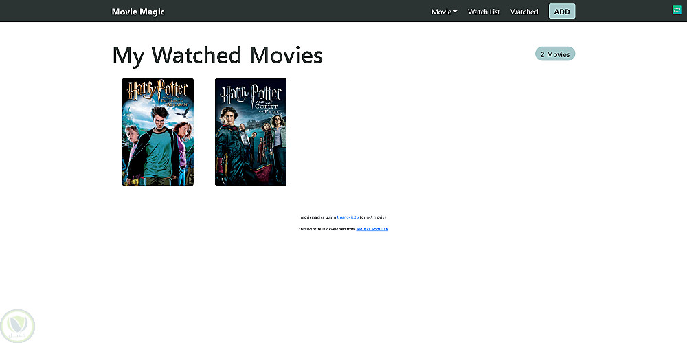Select the Prisoner of Azkaban poster
The width and height of the screenshot is (687, 343).
158,132
